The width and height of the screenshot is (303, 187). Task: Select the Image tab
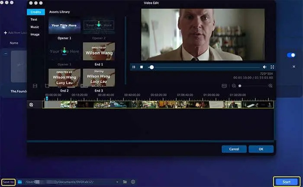click(35, 34)
